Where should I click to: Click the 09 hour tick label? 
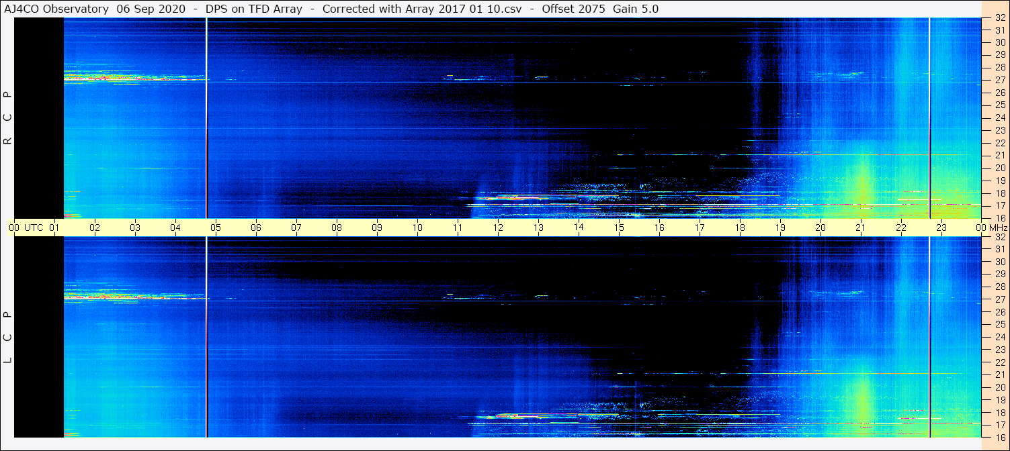click(x=377, y=228)
